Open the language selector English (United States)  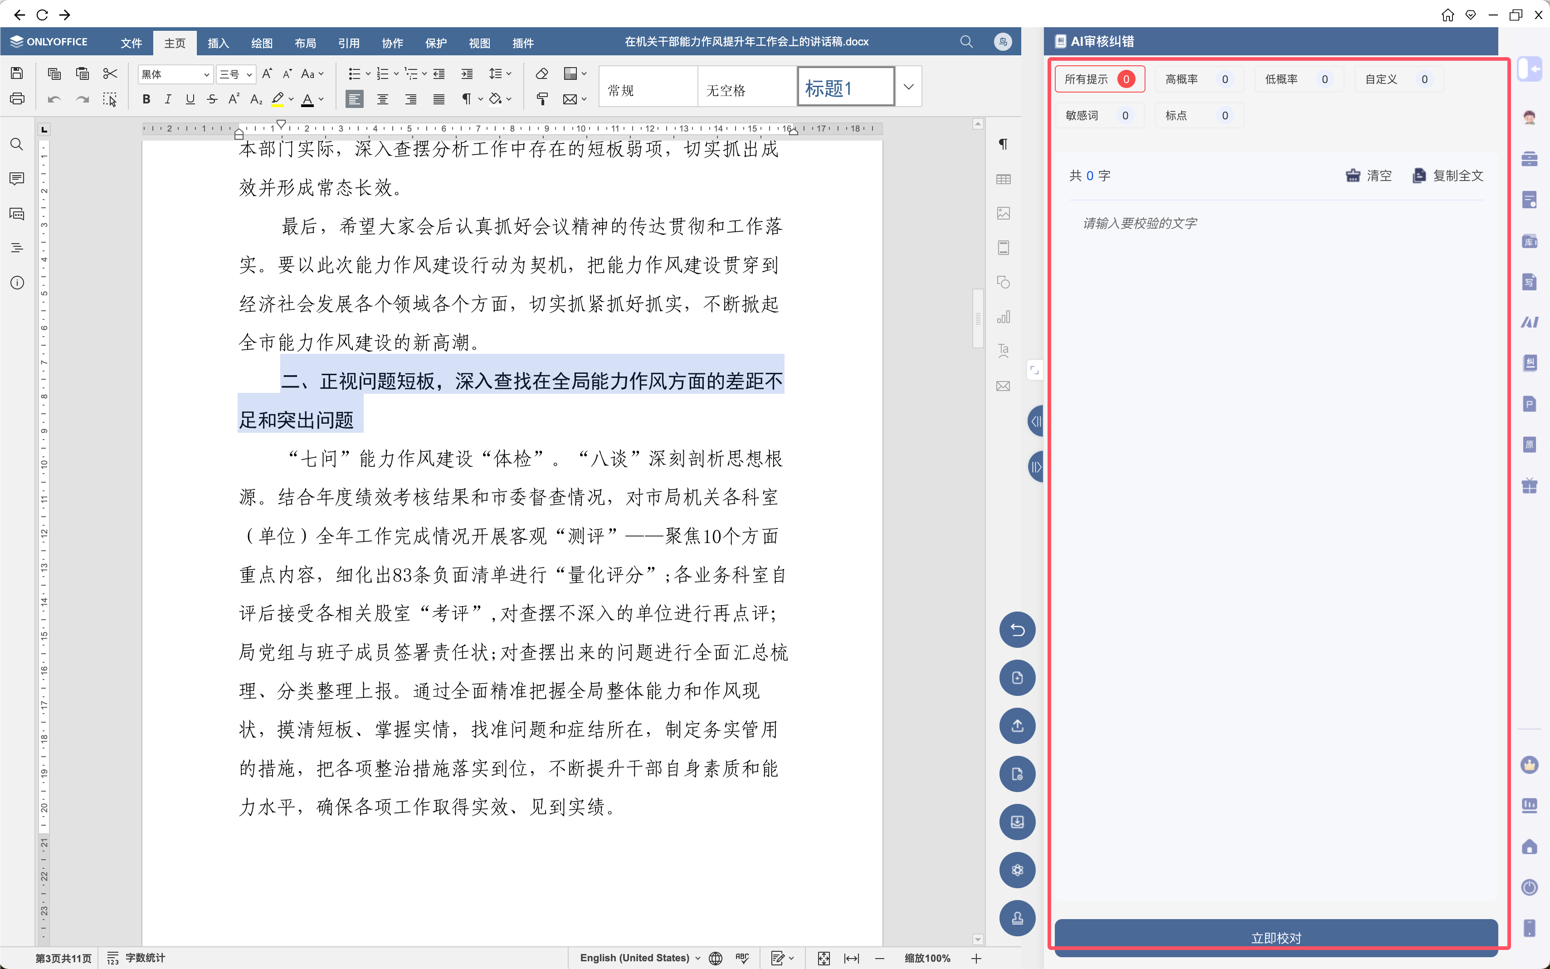coord(640,958)
